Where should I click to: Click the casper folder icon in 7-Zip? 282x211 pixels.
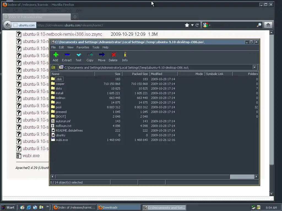53,84
